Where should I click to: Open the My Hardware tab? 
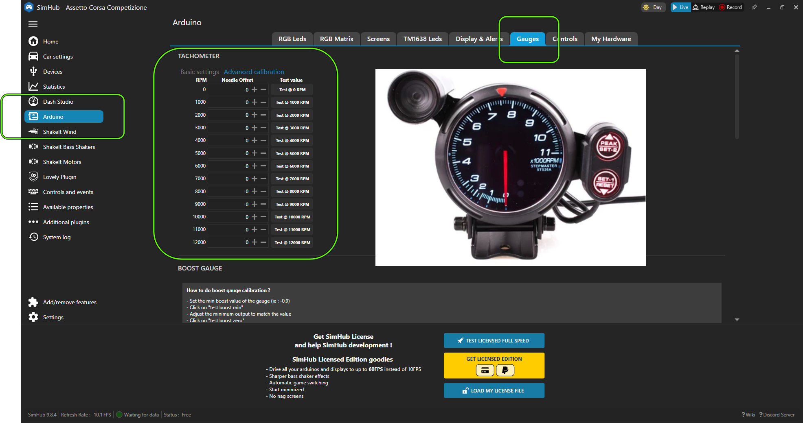(611, 39)
